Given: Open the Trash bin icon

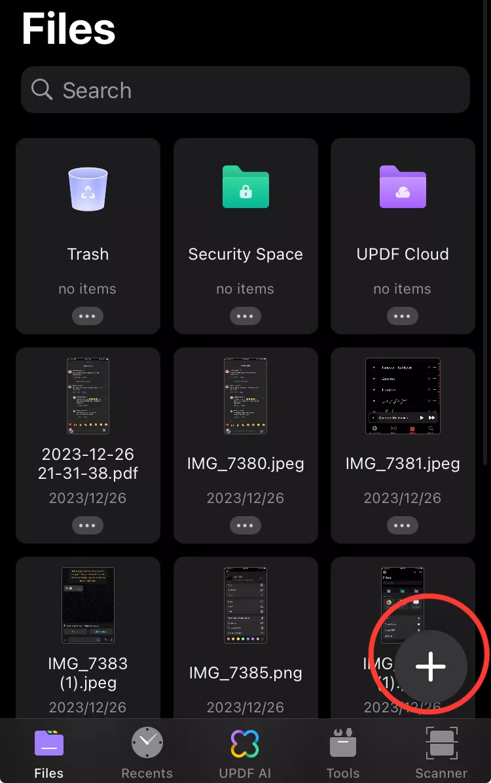Looking at the screenshot, I should pos(88,189).
